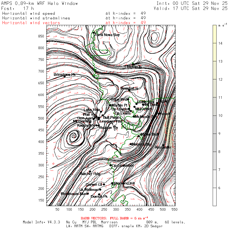Select the Westhaven Nun station dot
The image size is (229, 229).
(x=88, y=194)
